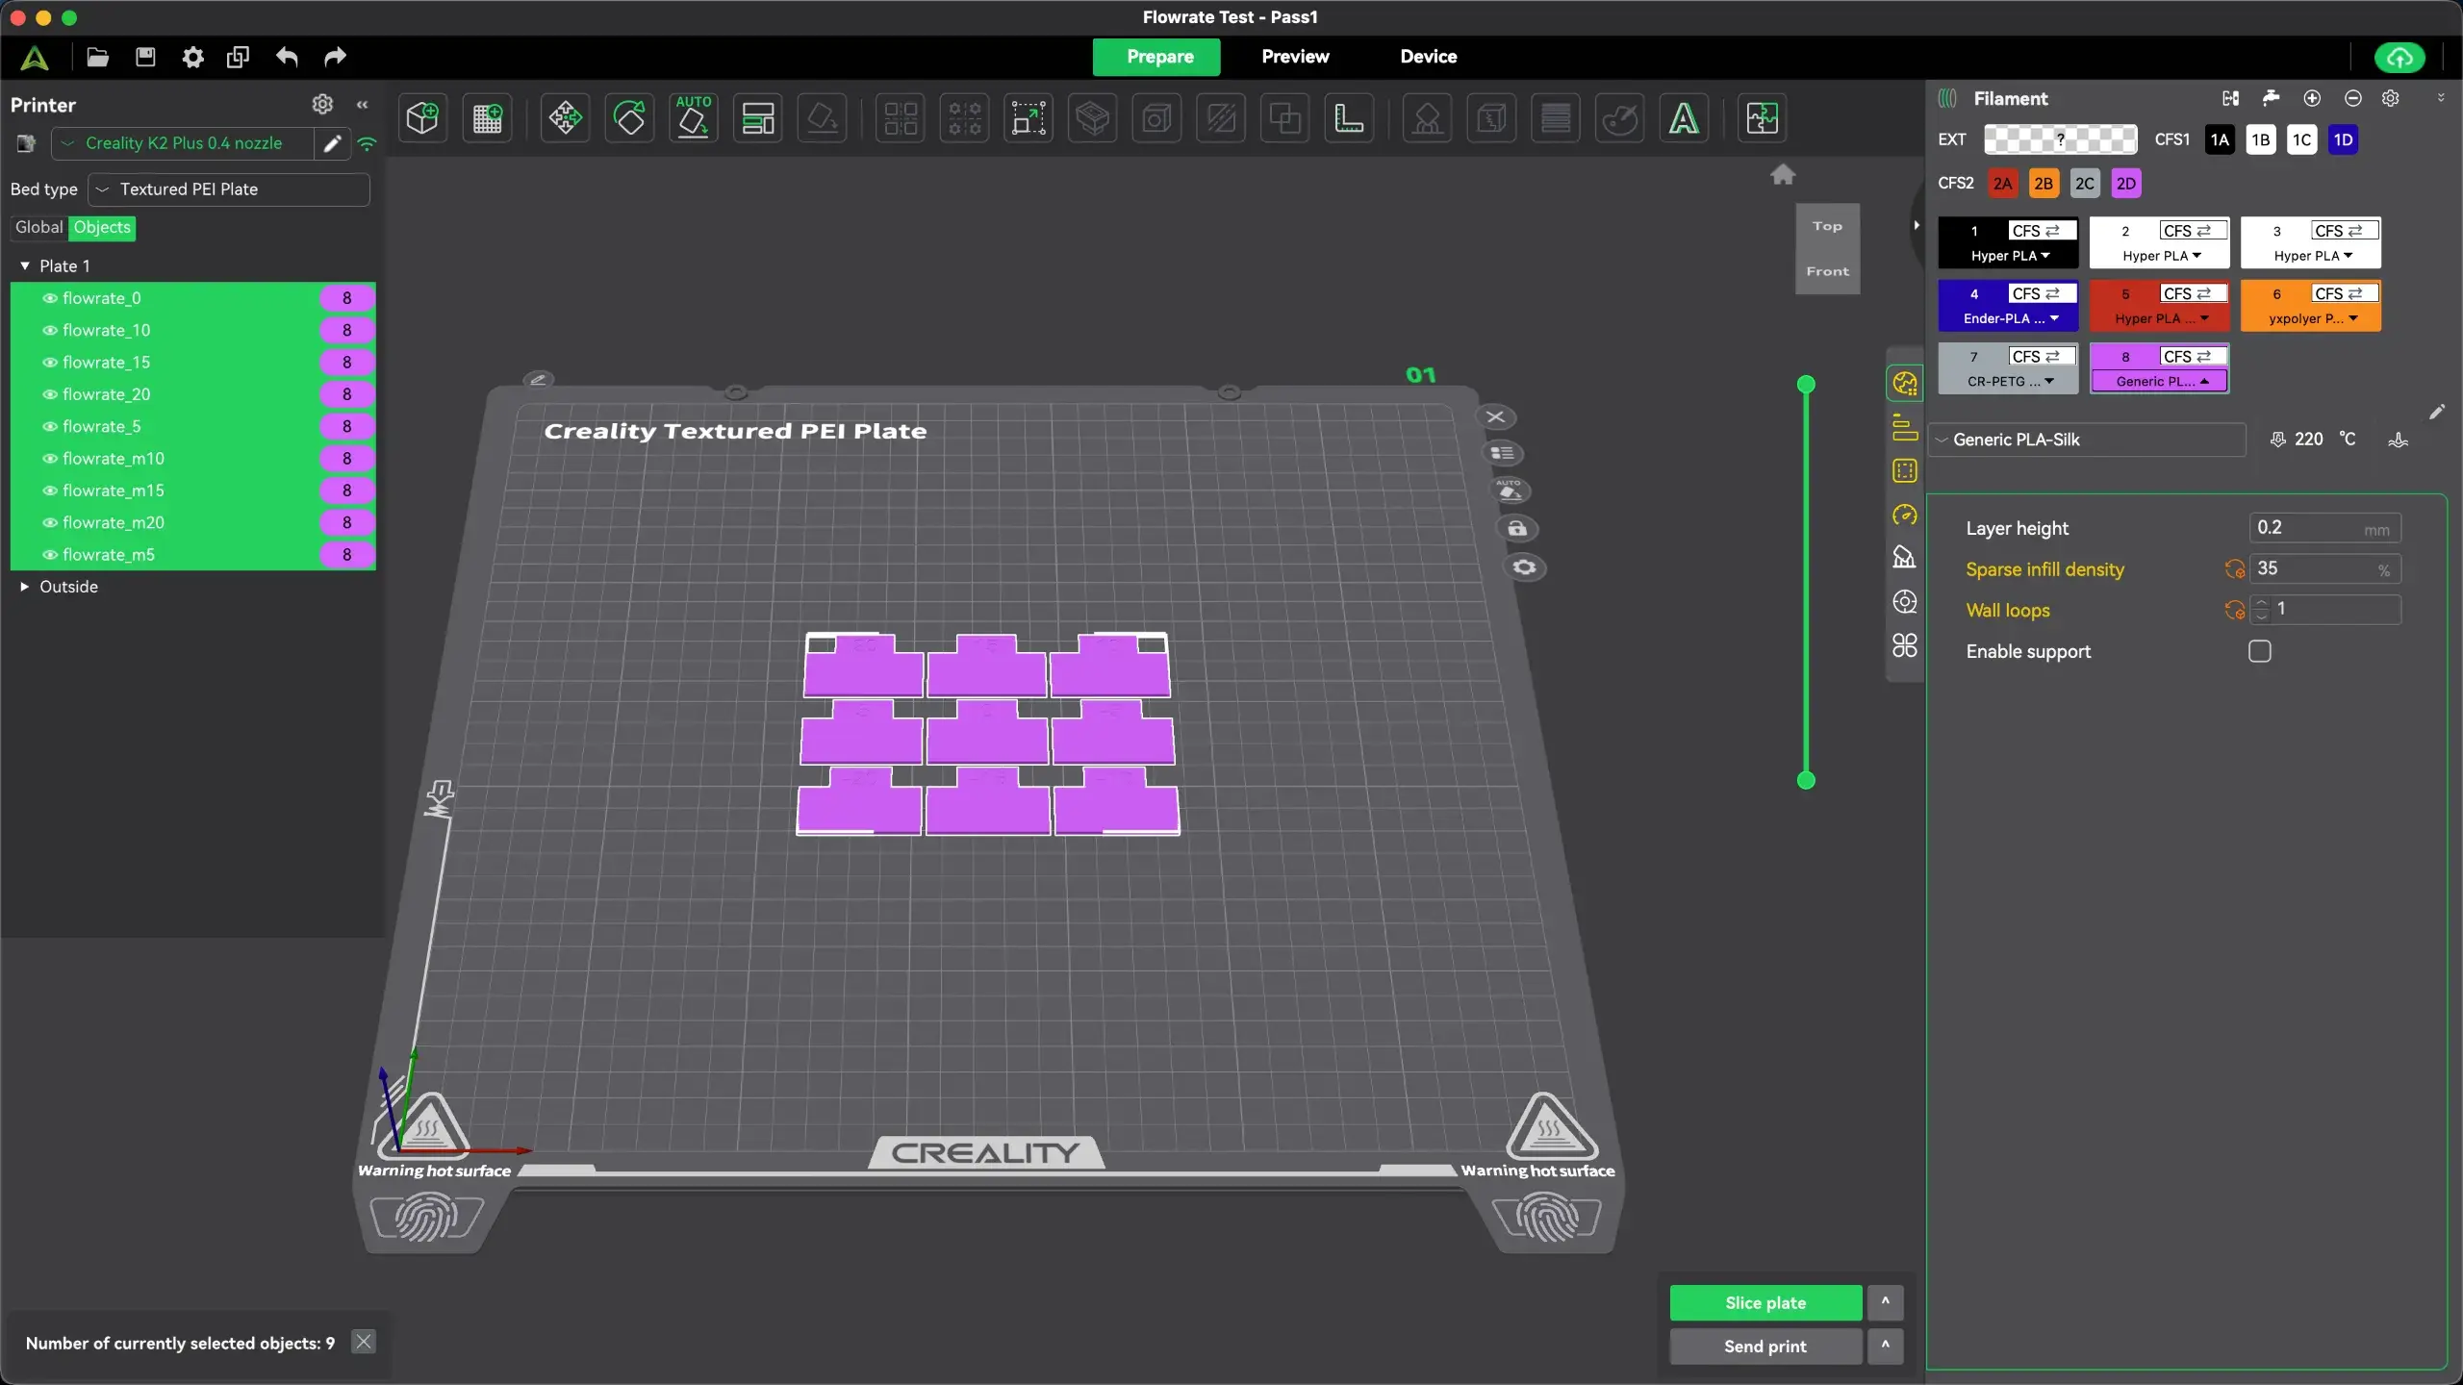Click the Slice plate button
2463x1385 pixels.
pos(1765,1303)
